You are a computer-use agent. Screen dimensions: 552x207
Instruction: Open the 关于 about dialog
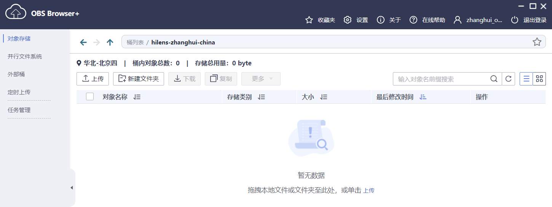389,20
